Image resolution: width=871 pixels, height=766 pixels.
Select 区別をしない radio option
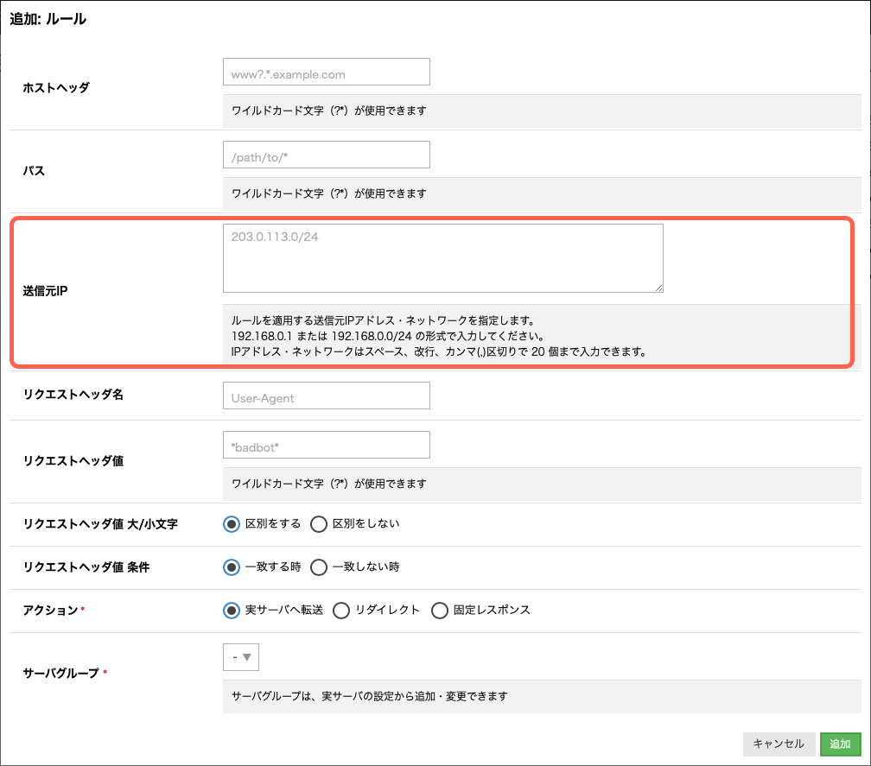coord(318,524)
